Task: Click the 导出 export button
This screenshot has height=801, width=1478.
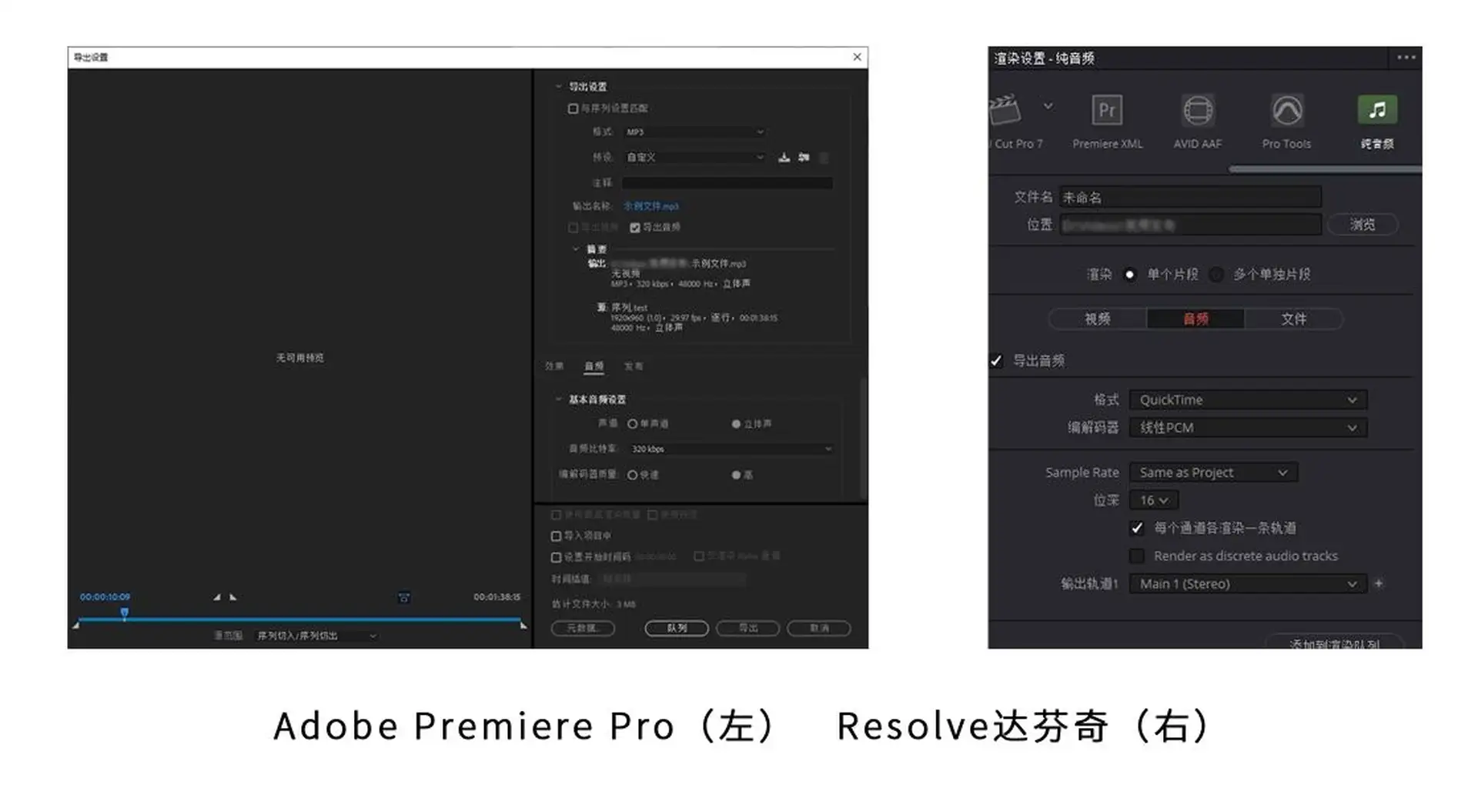Action: coord(748,629)
